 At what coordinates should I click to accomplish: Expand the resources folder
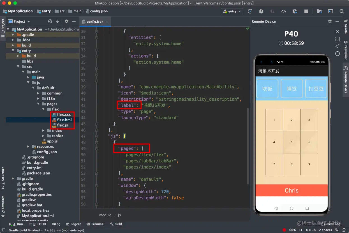[28, 147]
